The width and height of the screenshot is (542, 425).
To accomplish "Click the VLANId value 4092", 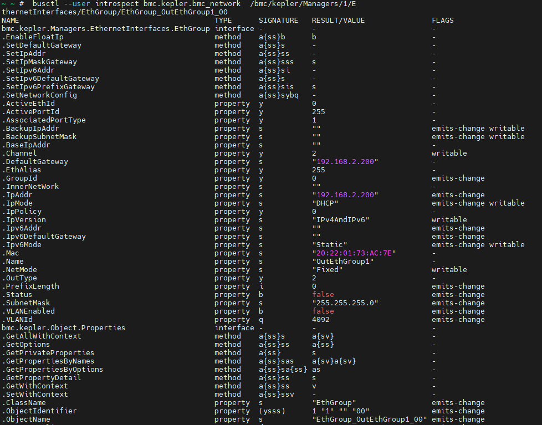I will coord(321,320).
